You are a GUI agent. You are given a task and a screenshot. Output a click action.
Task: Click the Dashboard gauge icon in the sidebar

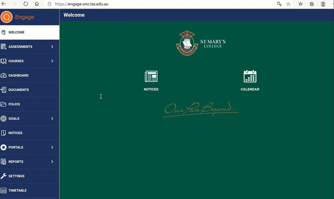pyautogui.click(x=4, y=75)
